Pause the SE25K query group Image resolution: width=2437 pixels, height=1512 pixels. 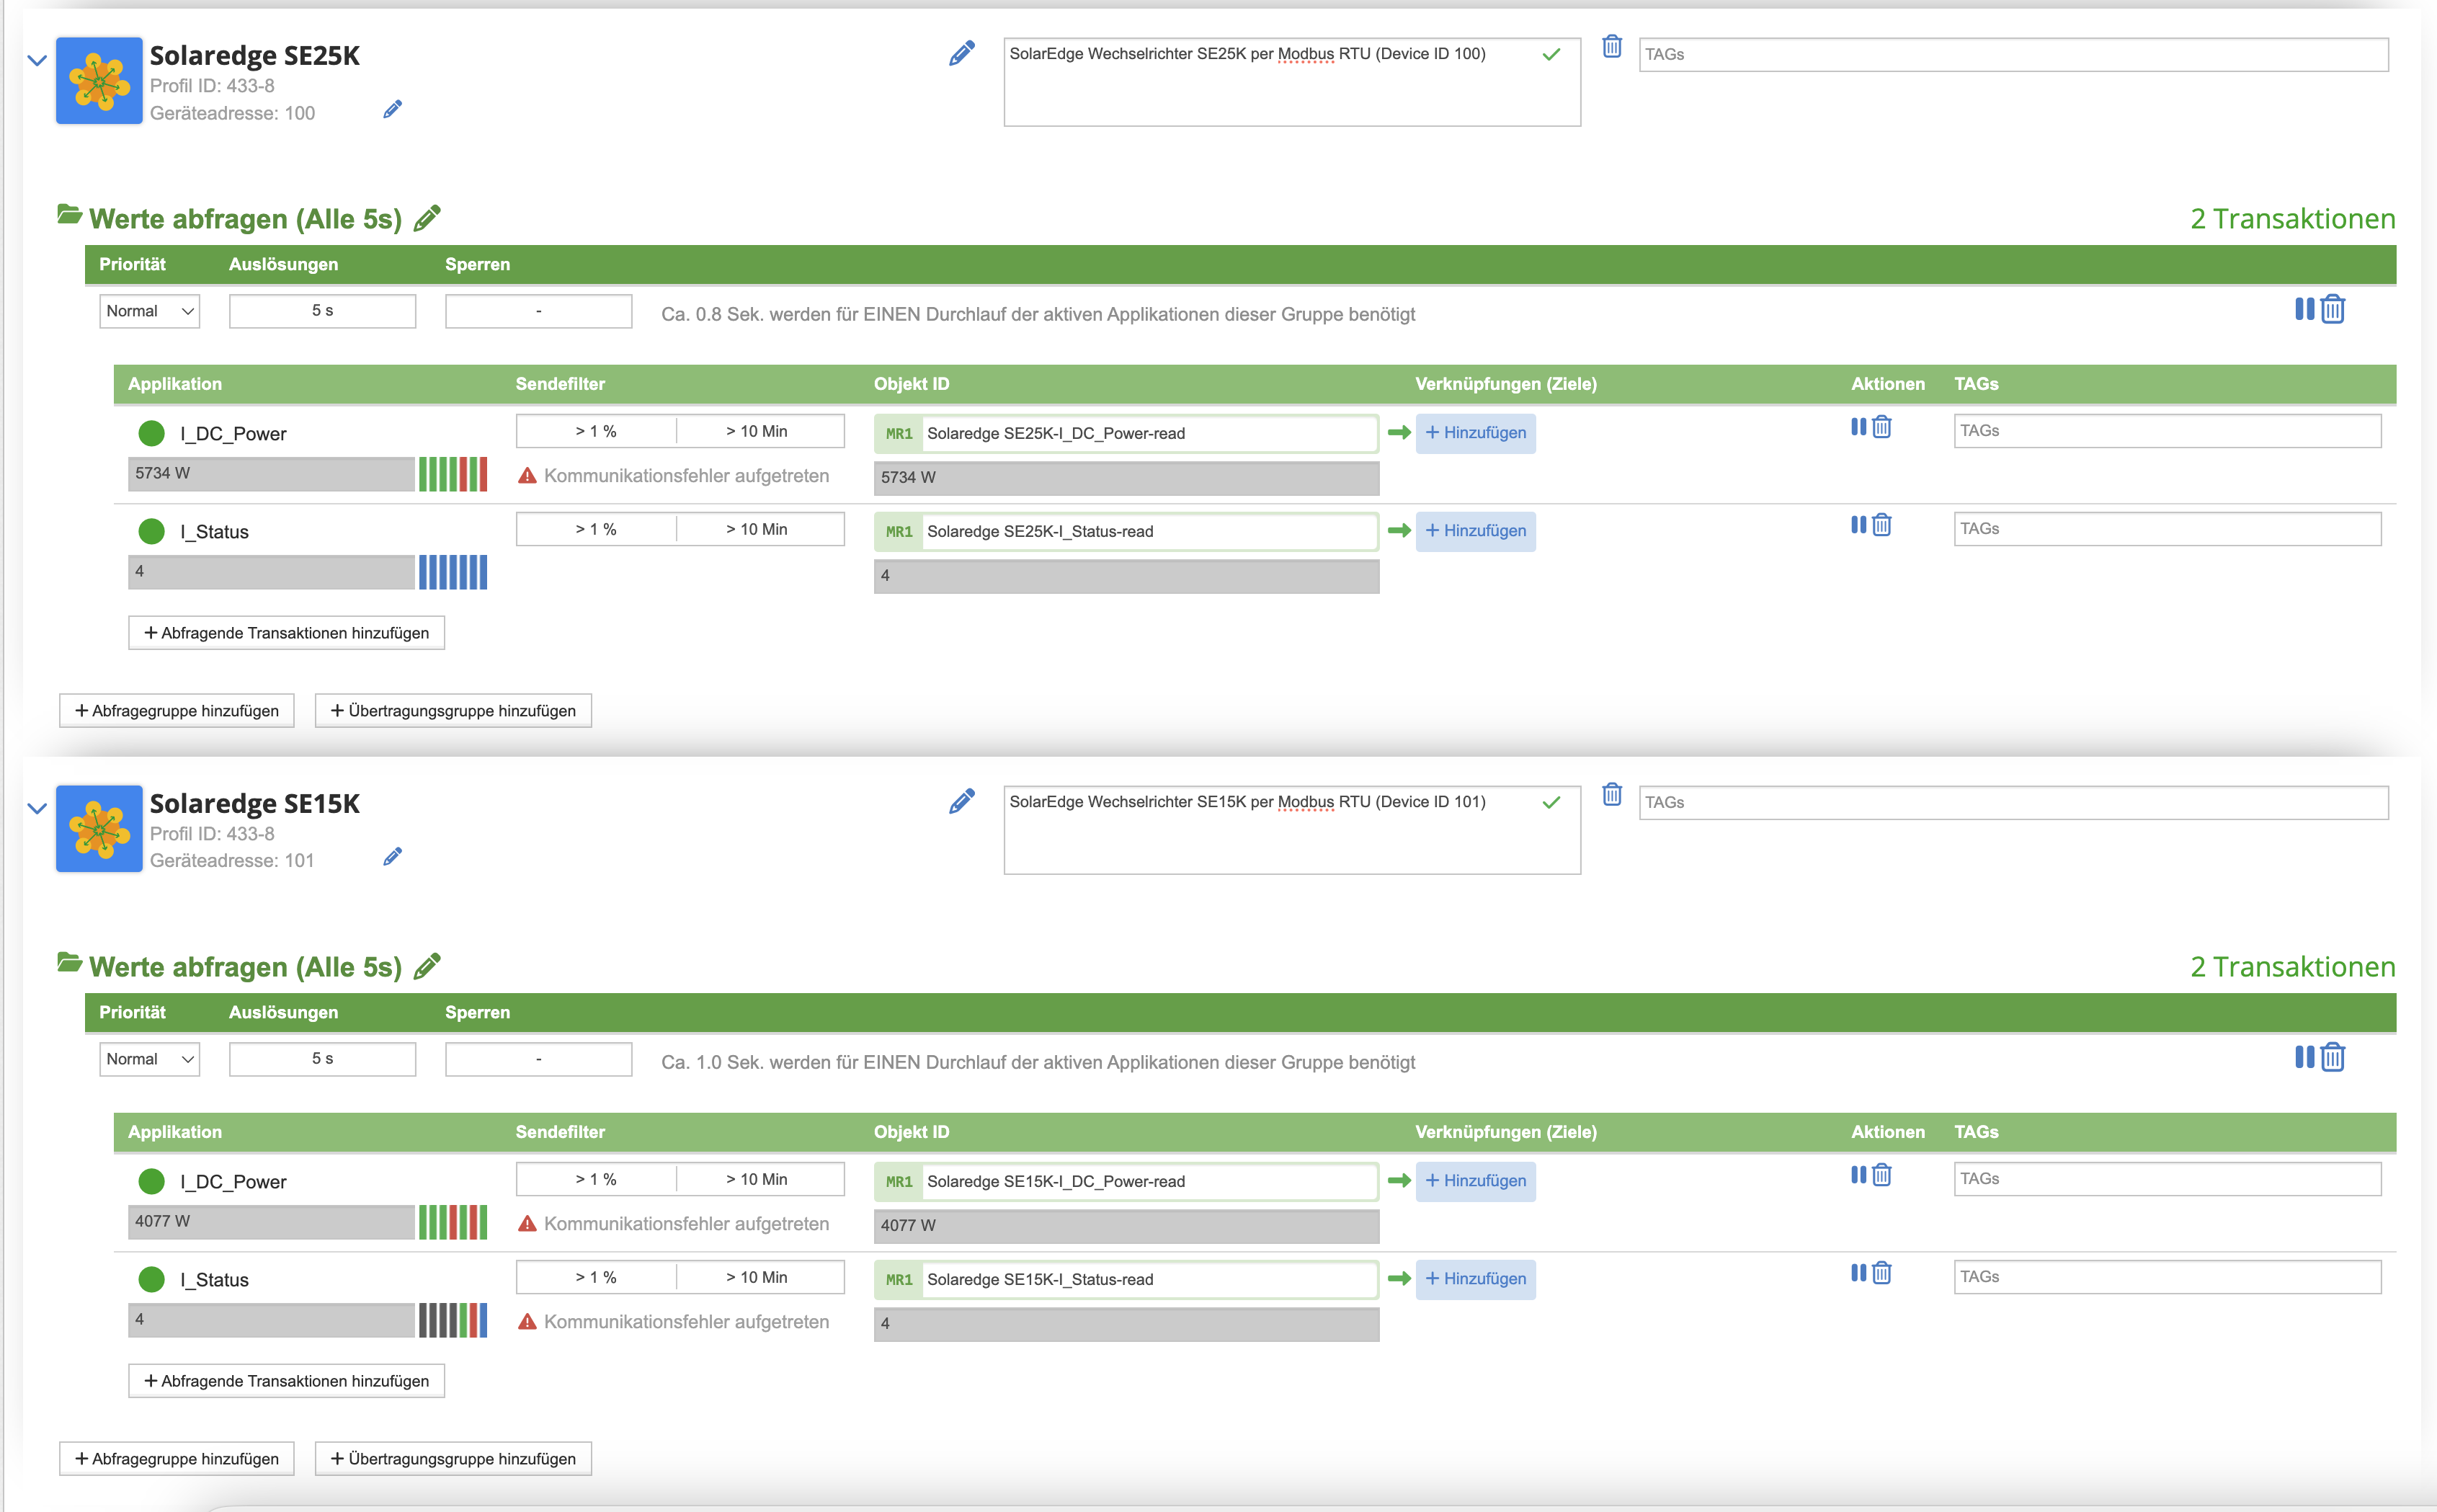[x=2304, y=309]
